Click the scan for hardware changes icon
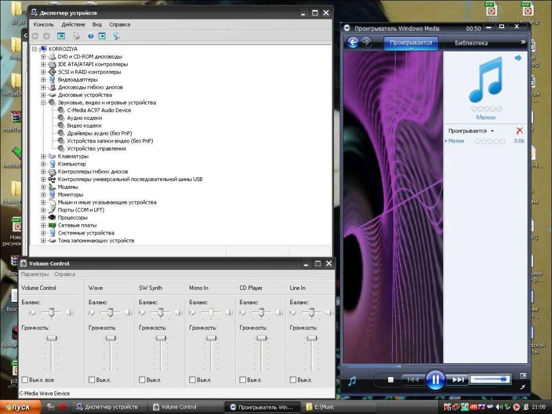Image resolution: width=552 pixels, height=414 pixels. 116,36
